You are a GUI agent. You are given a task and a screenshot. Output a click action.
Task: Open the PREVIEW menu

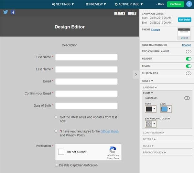96,4
